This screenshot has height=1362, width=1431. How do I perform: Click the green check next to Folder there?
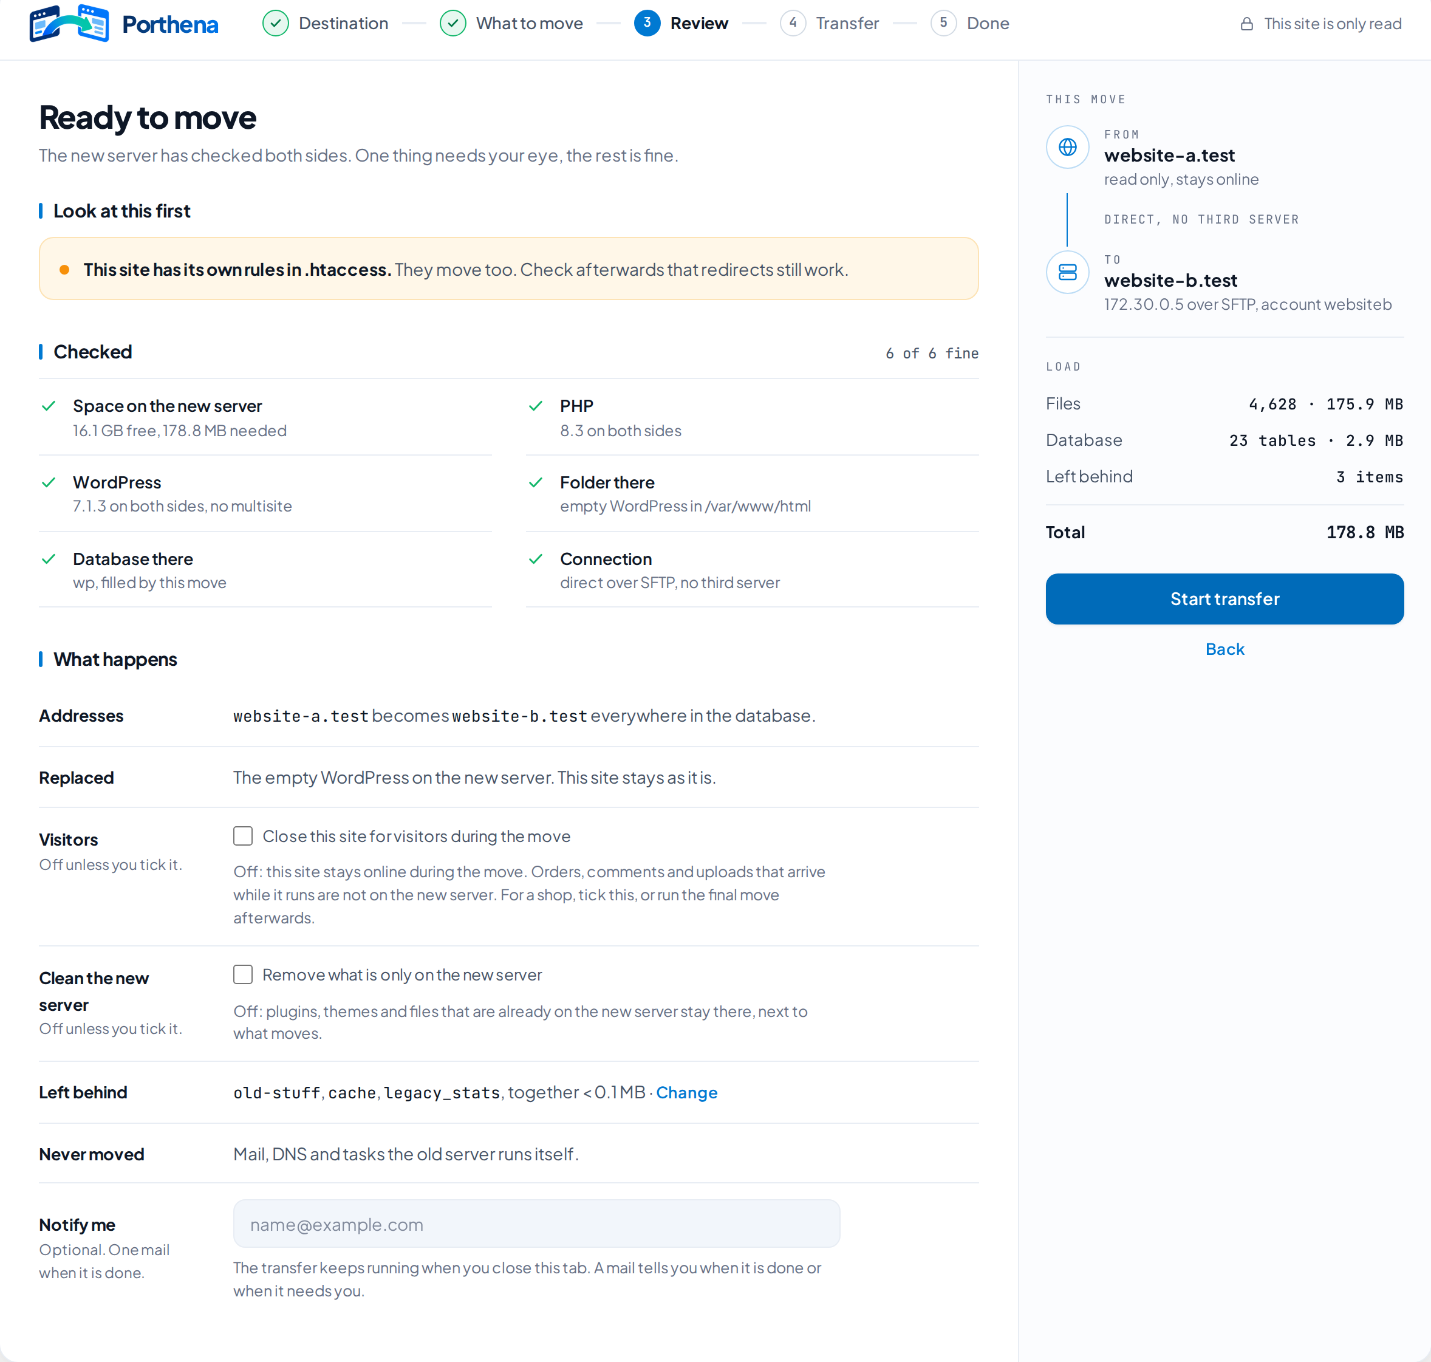(x=536, y=482)
